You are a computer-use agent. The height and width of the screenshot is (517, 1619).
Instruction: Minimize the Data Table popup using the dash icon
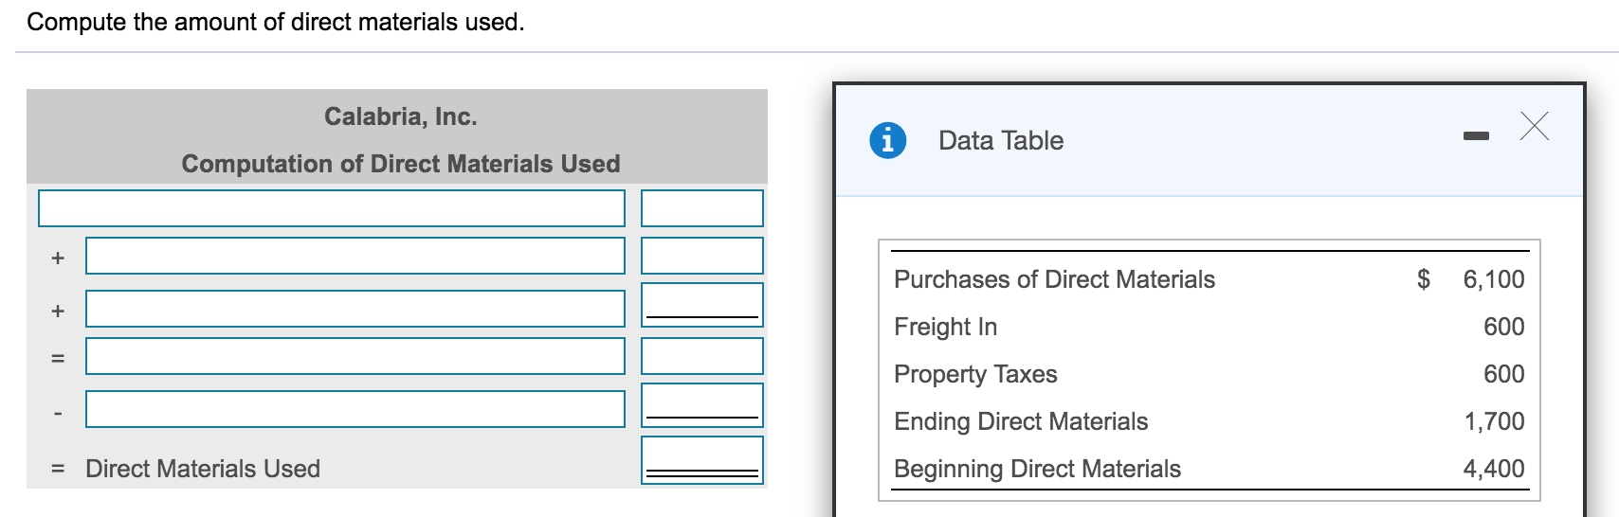click(x=1476, y=137)
